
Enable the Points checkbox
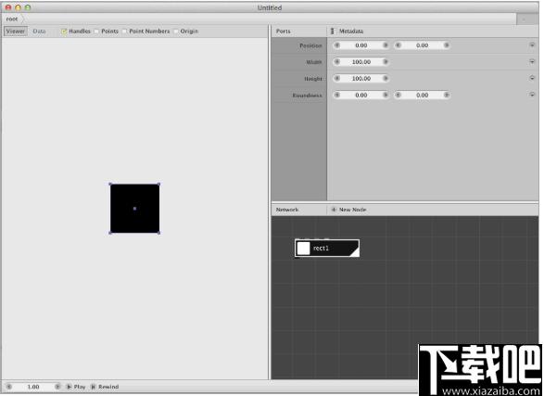(96, 32)
